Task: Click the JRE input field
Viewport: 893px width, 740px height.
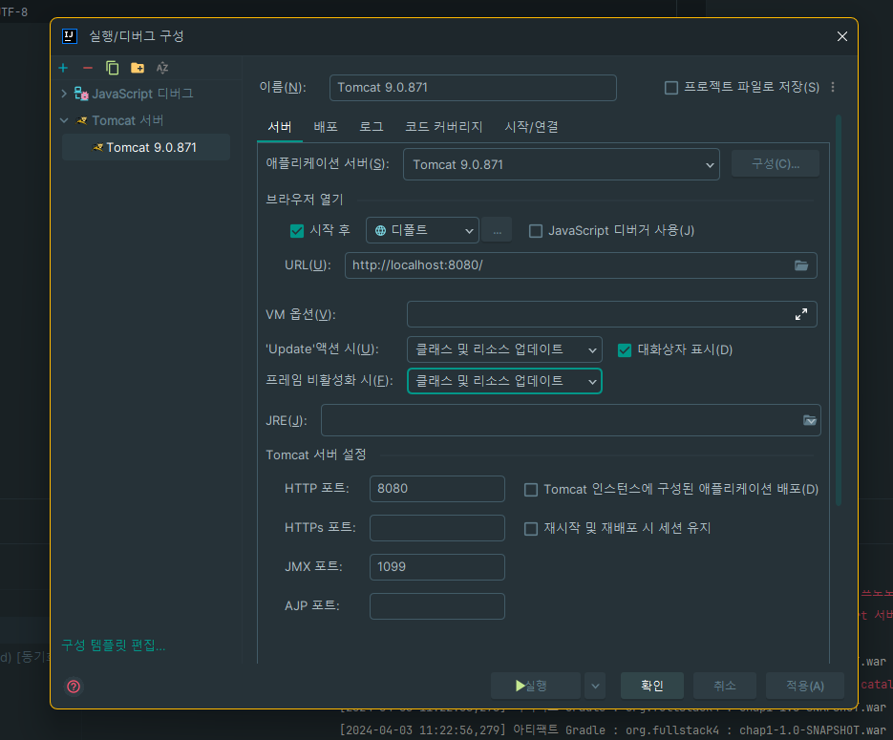Action: (570, 420)
